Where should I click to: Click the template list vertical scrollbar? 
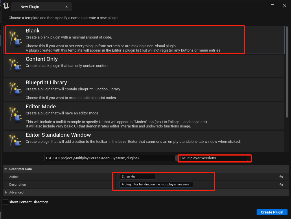point(287,72)
